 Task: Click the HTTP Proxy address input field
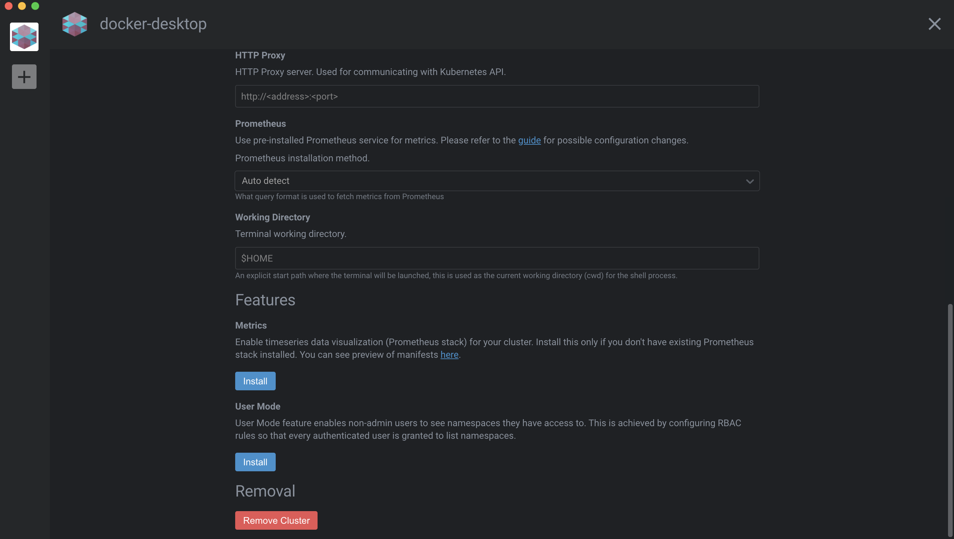498,96
